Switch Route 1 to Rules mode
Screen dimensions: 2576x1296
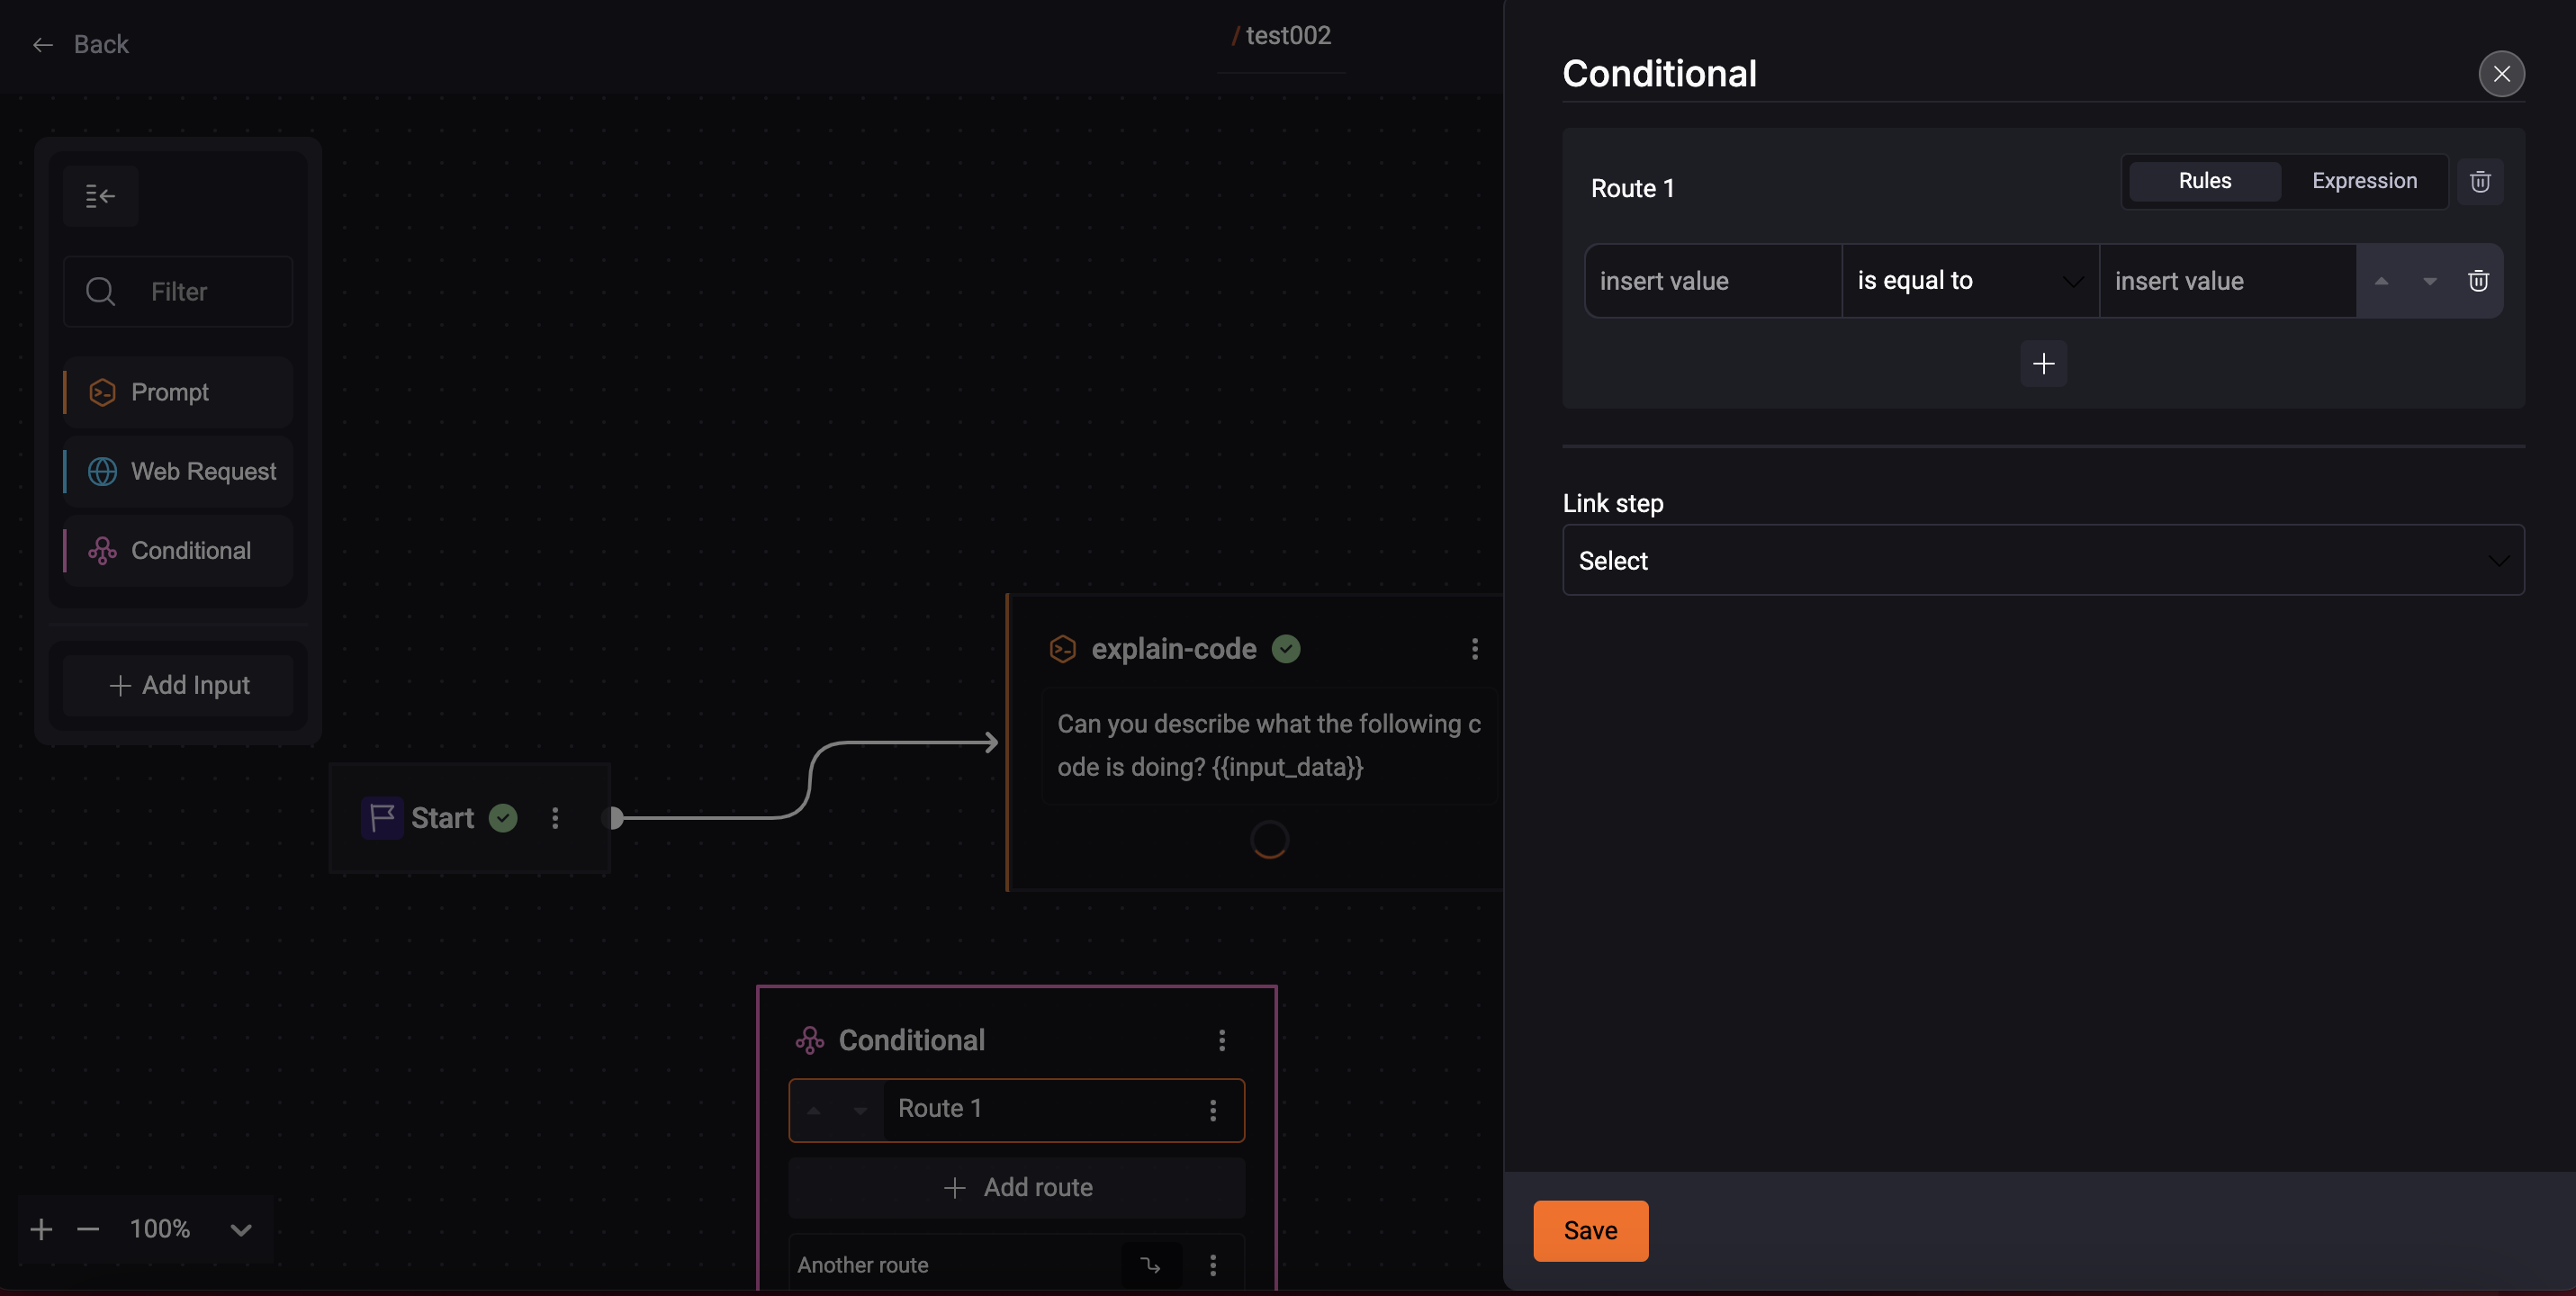tap(2204, 181)
